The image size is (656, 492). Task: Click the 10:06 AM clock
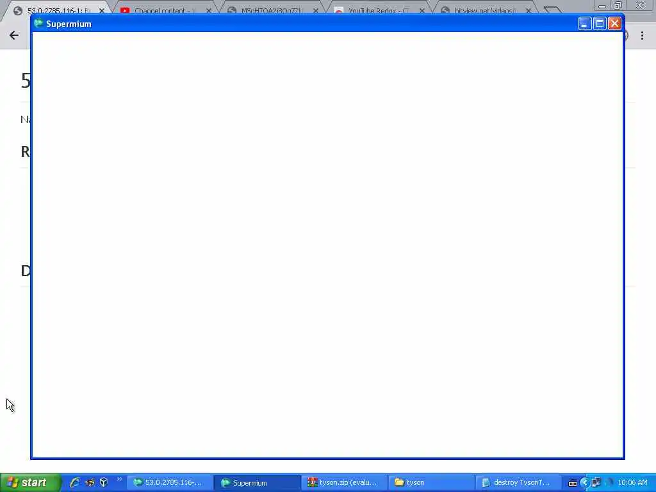coord(632,483)
